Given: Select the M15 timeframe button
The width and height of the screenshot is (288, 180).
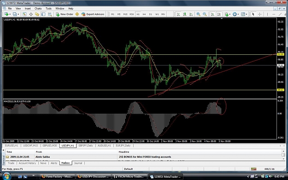Looking at the screenshot, I should (125, 14).
